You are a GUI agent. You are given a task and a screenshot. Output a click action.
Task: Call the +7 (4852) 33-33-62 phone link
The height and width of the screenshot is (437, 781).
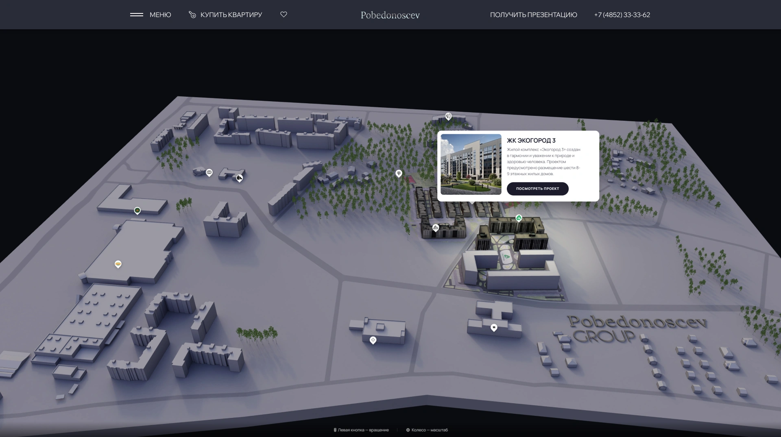click(x=622, y=15)
